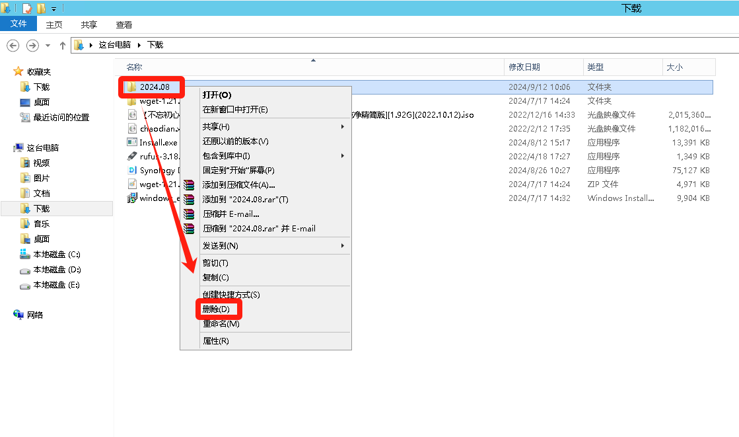Click the wget-1.21 folder icon
Image resolution: width=739 pixels, height=437 pixels.
point(131,101)
